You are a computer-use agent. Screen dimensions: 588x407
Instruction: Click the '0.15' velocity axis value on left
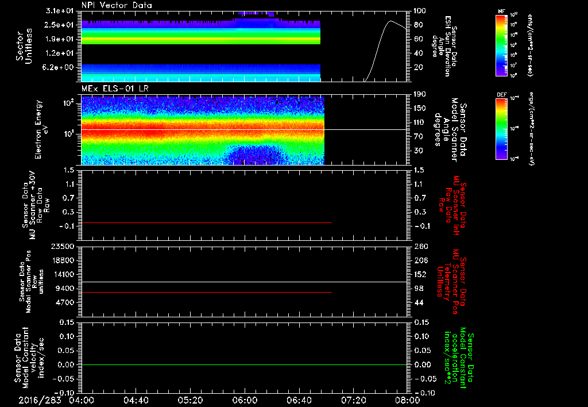coord(67,322)
